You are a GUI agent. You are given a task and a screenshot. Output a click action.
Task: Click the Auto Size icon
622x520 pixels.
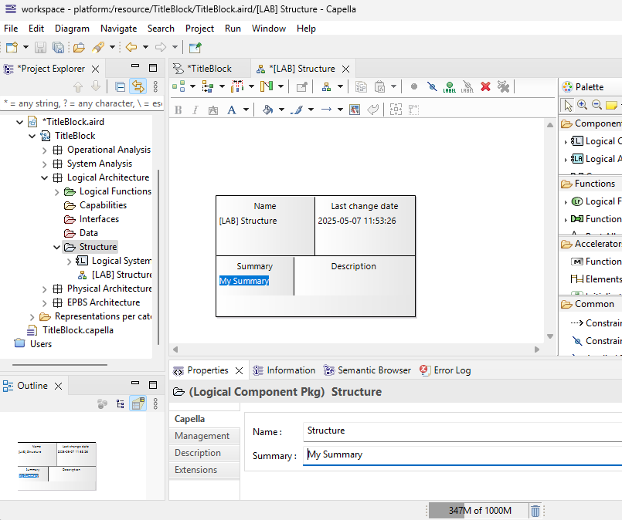[x=396, y=110]
